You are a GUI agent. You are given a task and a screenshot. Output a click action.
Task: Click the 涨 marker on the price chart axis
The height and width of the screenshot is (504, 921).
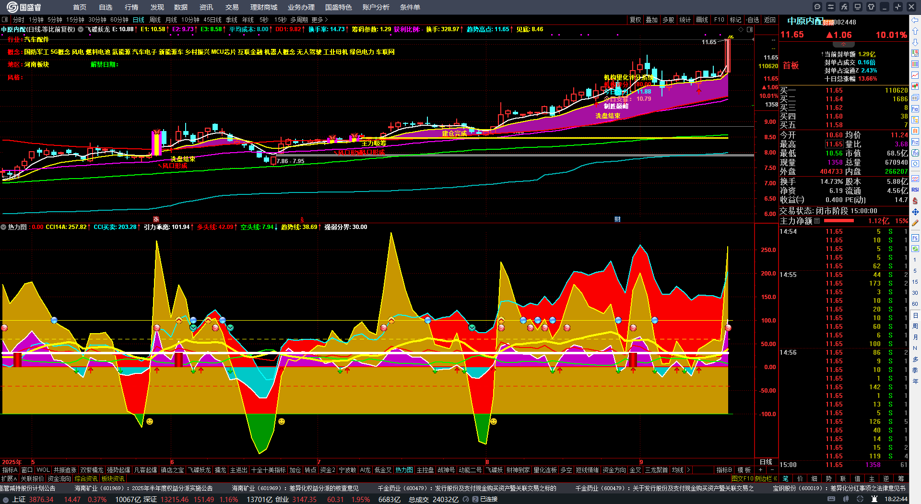coord(156,219)
